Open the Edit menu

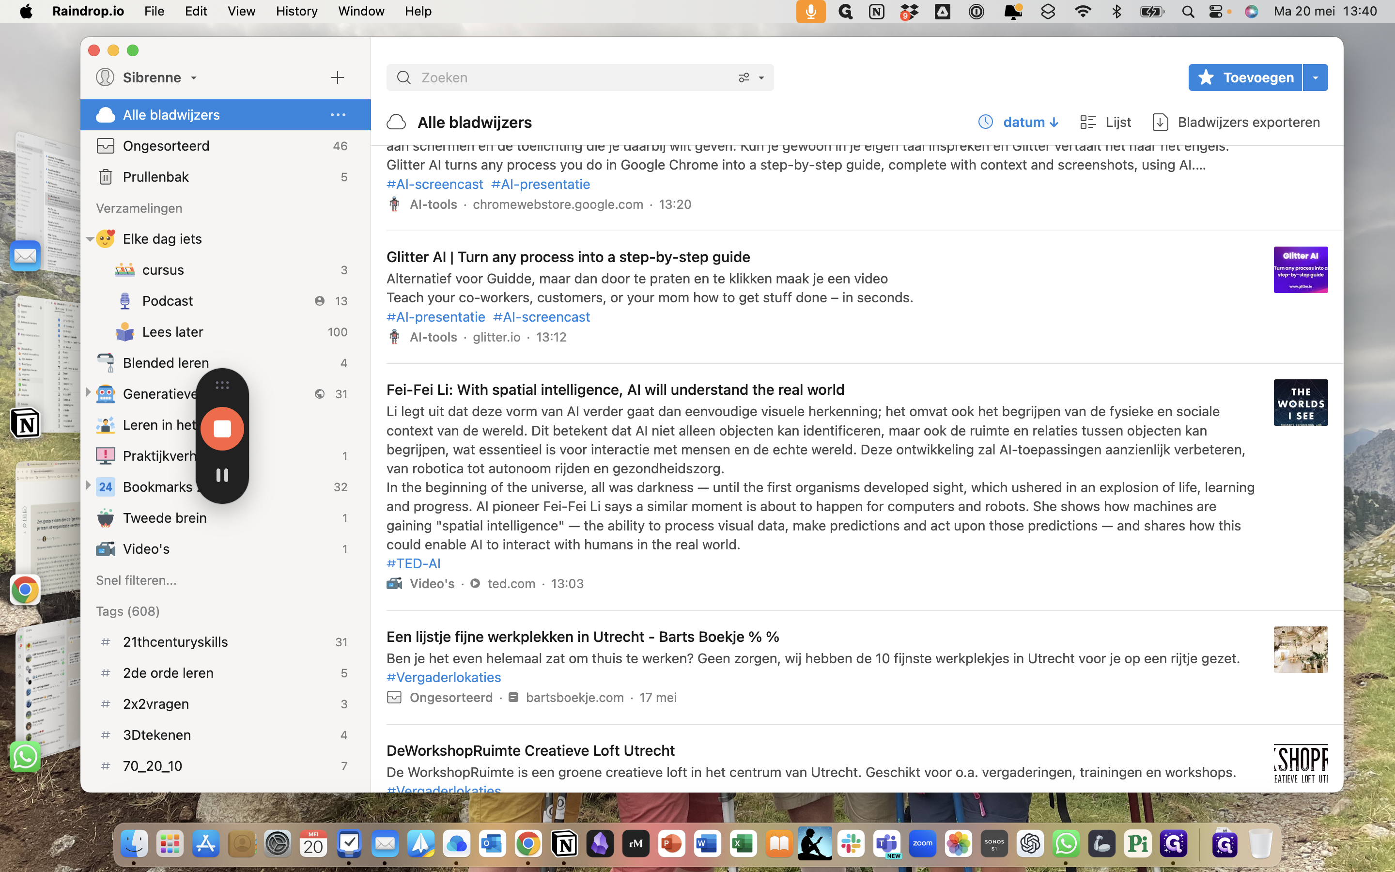coord(196,11)
